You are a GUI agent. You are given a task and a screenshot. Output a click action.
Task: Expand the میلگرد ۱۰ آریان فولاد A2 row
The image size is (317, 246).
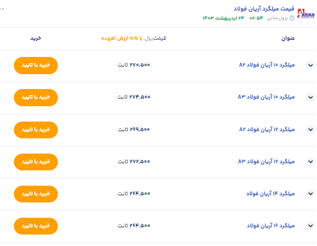tap(310, 65)
